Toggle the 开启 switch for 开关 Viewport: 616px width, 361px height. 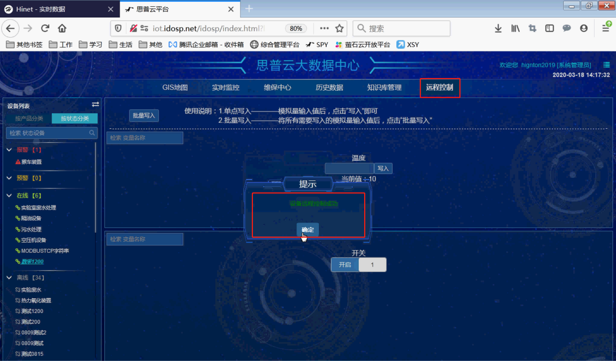[x=345, y=264]
